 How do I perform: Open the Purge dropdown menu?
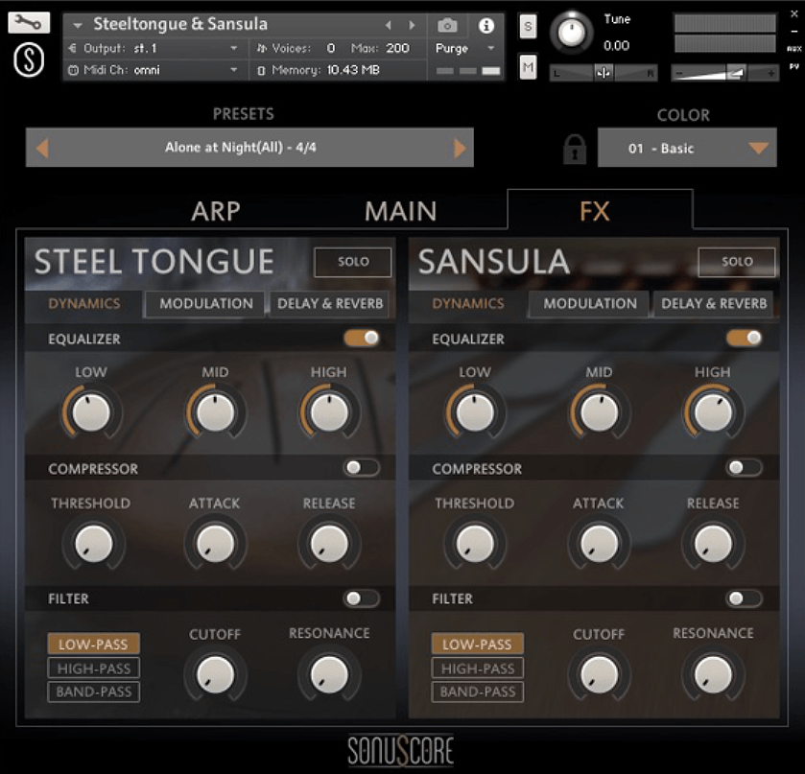[464, 48]
